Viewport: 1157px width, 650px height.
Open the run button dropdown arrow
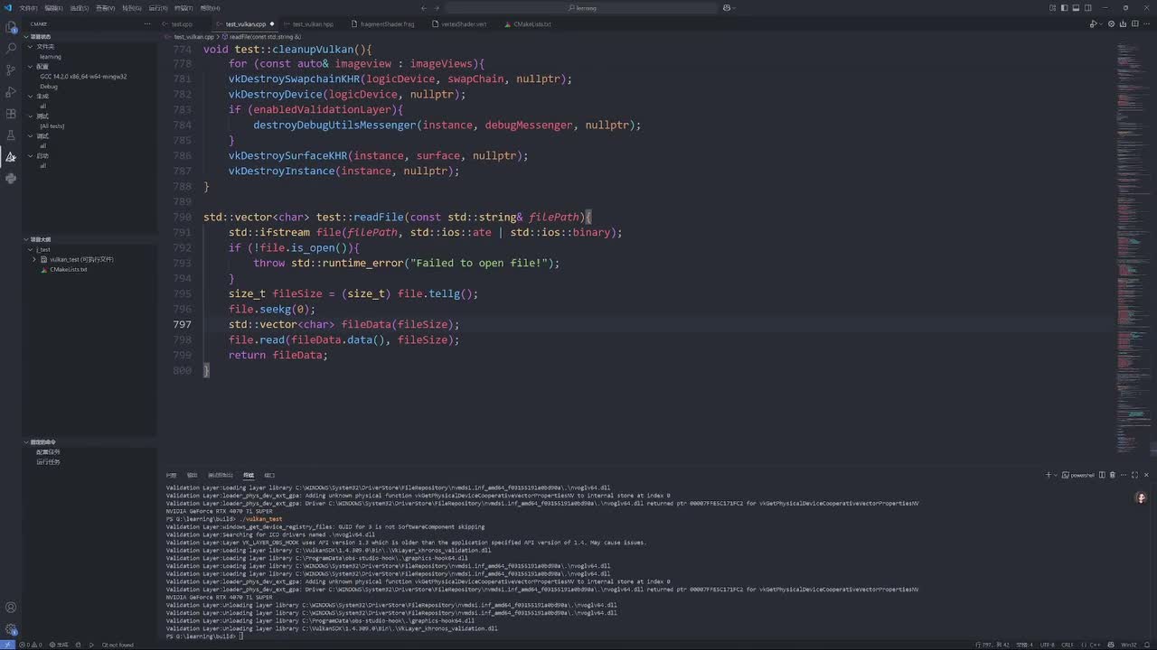(x=1101, y=23)
